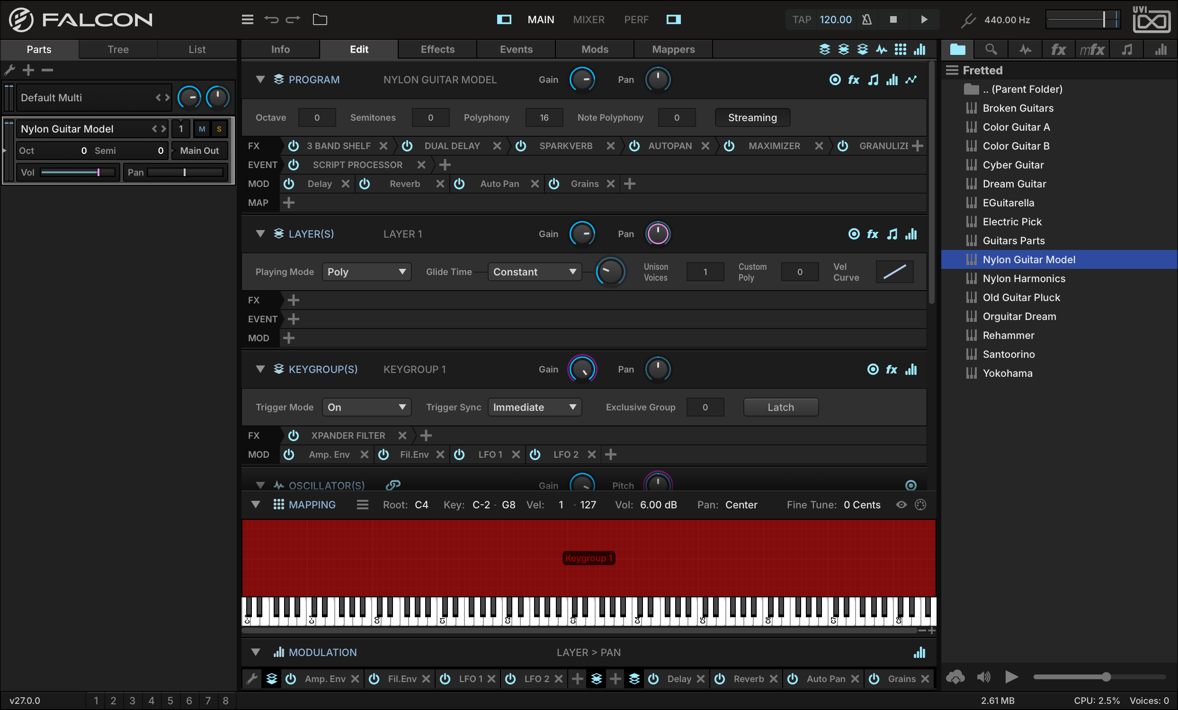Collapse the KEYGROUP(S) section
This screenshot has height=710, width=1178.
260,369
